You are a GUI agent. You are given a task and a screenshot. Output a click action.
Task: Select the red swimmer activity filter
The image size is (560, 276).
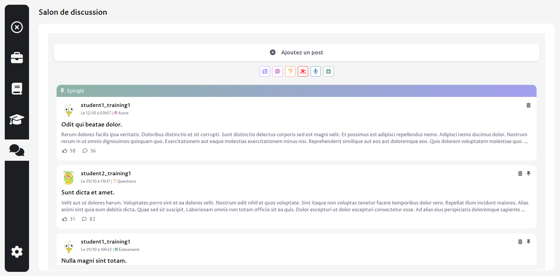coord(303,71)
